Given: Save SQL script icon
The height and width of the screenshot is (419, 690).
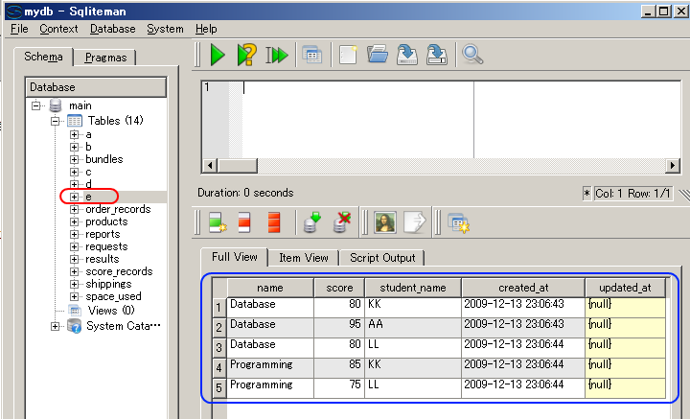Looking at the screenshot, I should 406,55.
